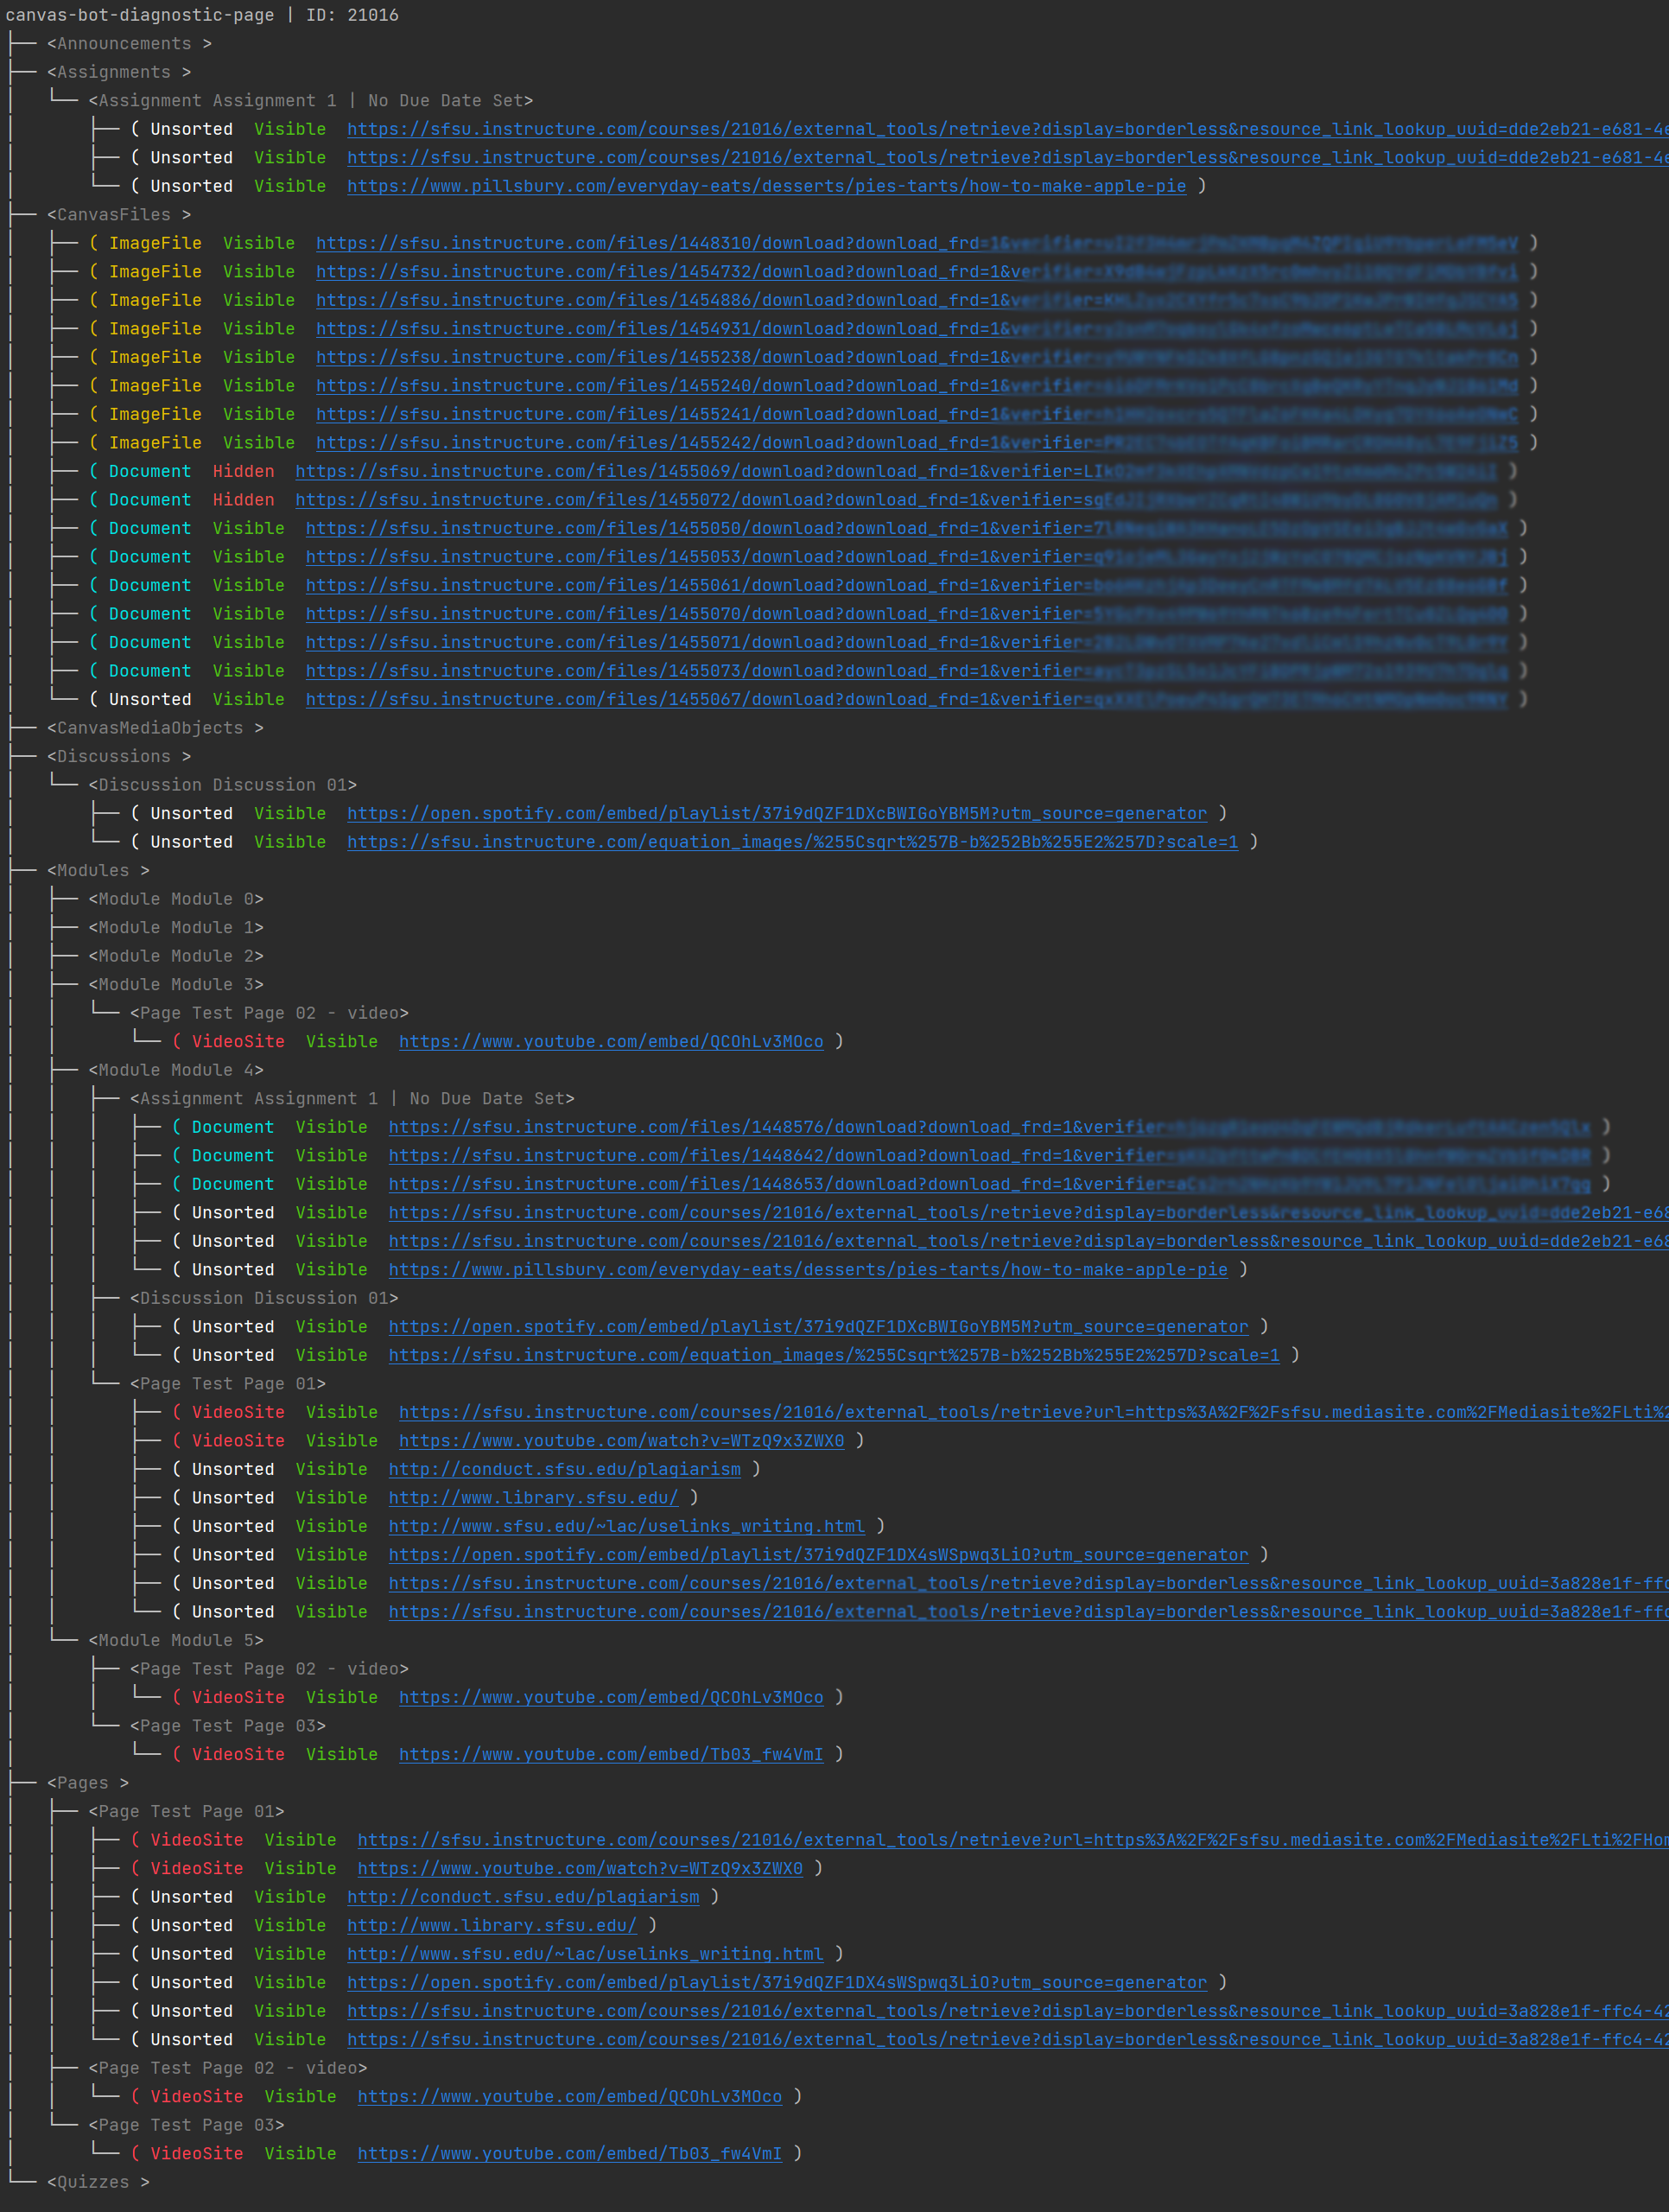This screenshot has height=2212, width=1669.
Task: Select the Quizzes tree node
Action: click(x=97, y=2182)
